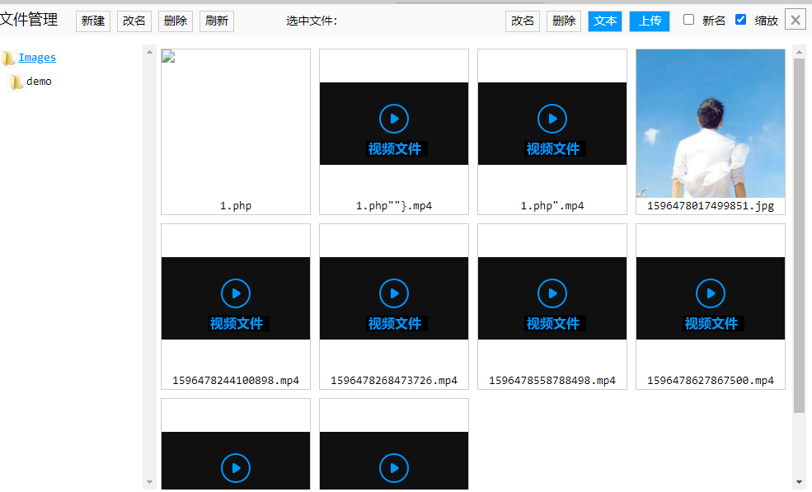The width and height of the screenshot is (812, 492).
Task: Uncheck the 缩放 checkbox
Action: (740, 20)
